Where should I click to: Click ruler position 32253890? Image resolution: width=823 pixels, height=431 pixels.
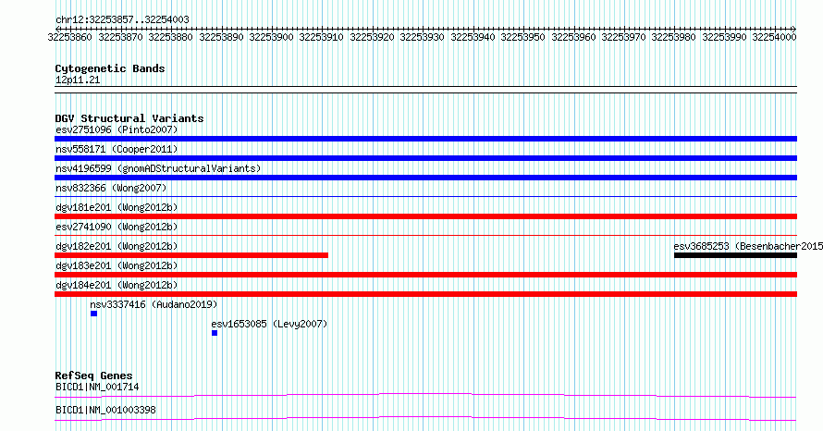pyautogui.click(x=221, y=37)
